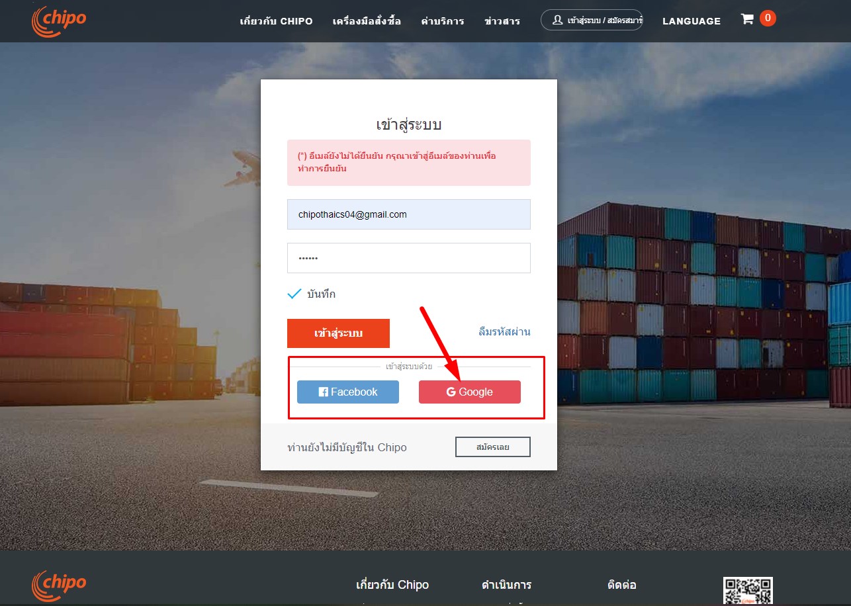Image resolution: width=851 pixels, height=606 pixels.
Task: Open เครื่องมือสั่งซื้อ menu item
Action: click(x=367, y=21)
